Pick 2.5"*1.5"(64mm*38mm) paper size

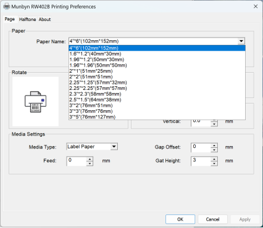point(157,100)
